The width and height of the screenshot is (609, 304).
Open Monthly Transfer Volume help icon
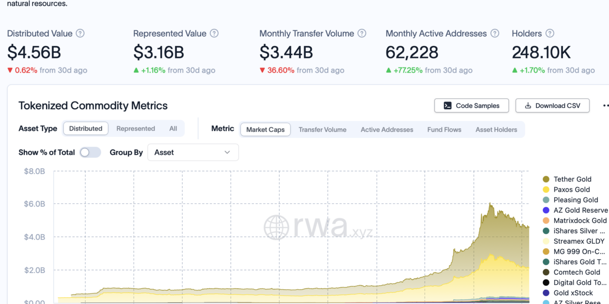(x=362, y=33)
